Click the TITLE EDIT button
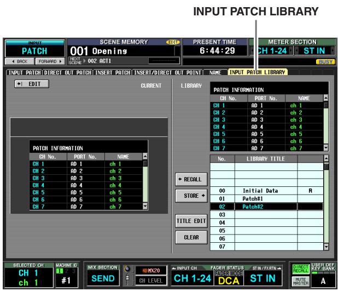338x291 pixels. (191, 221)
